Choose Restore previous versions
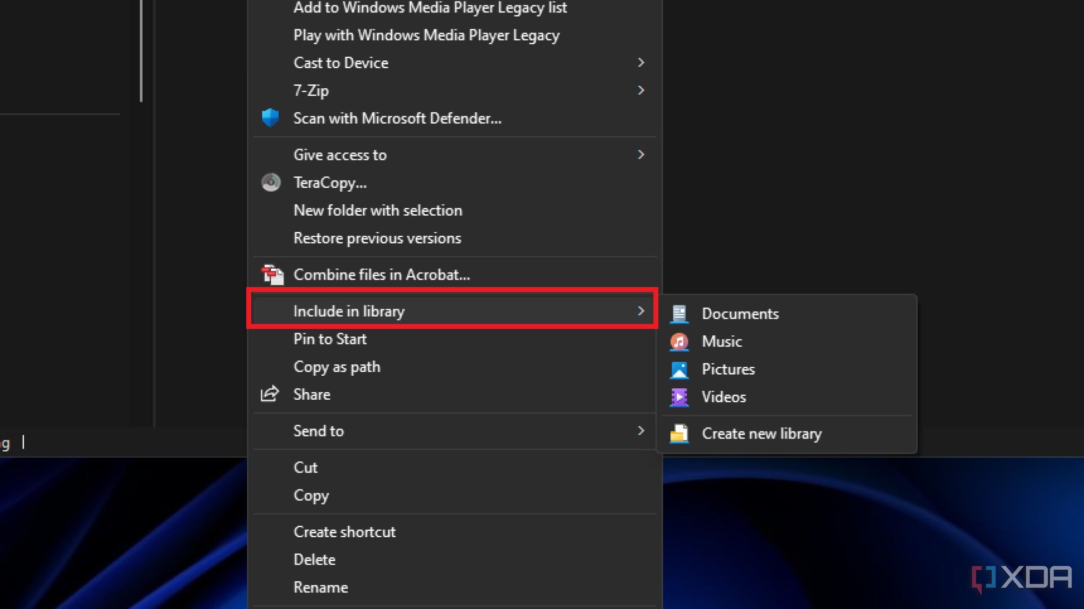The height and width of the screenshot is (609, 1084). pos(455,238)
